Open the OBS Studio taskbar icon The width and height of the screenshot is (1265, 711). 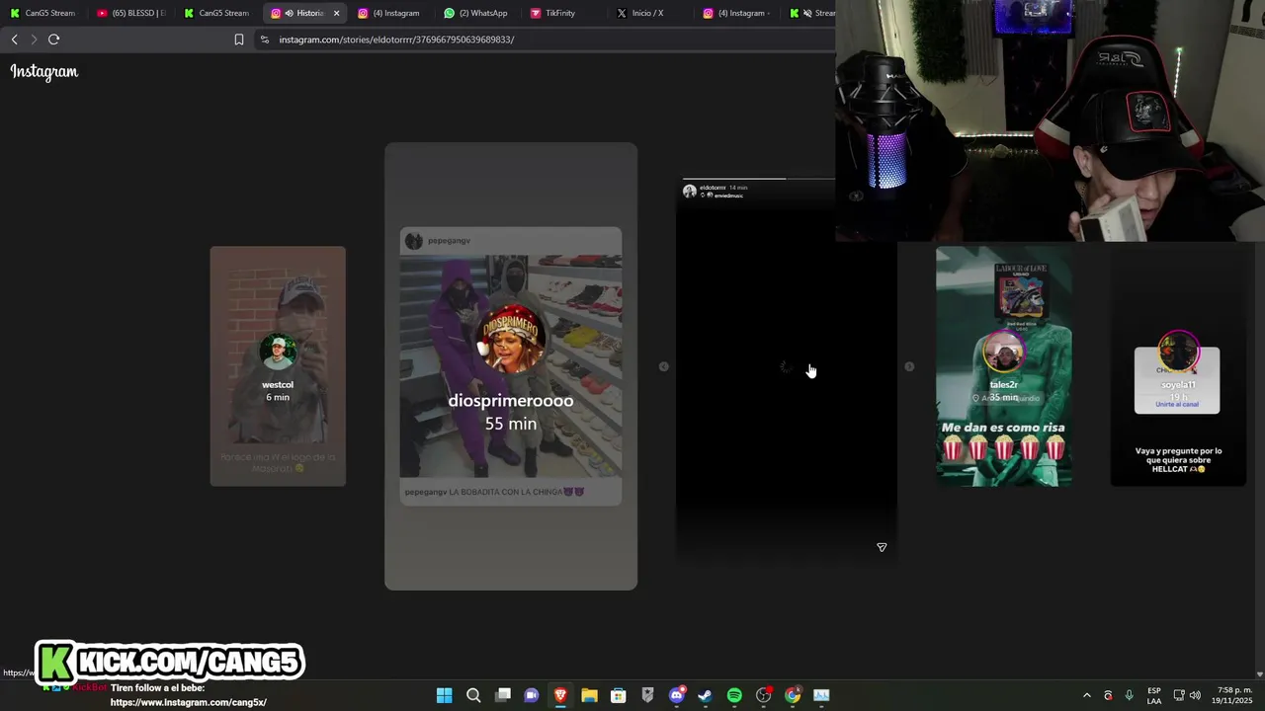[763, 695]
